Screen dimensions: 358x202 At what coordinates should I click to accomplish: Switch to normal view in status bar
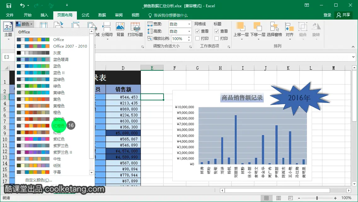(x=266, y=198)
